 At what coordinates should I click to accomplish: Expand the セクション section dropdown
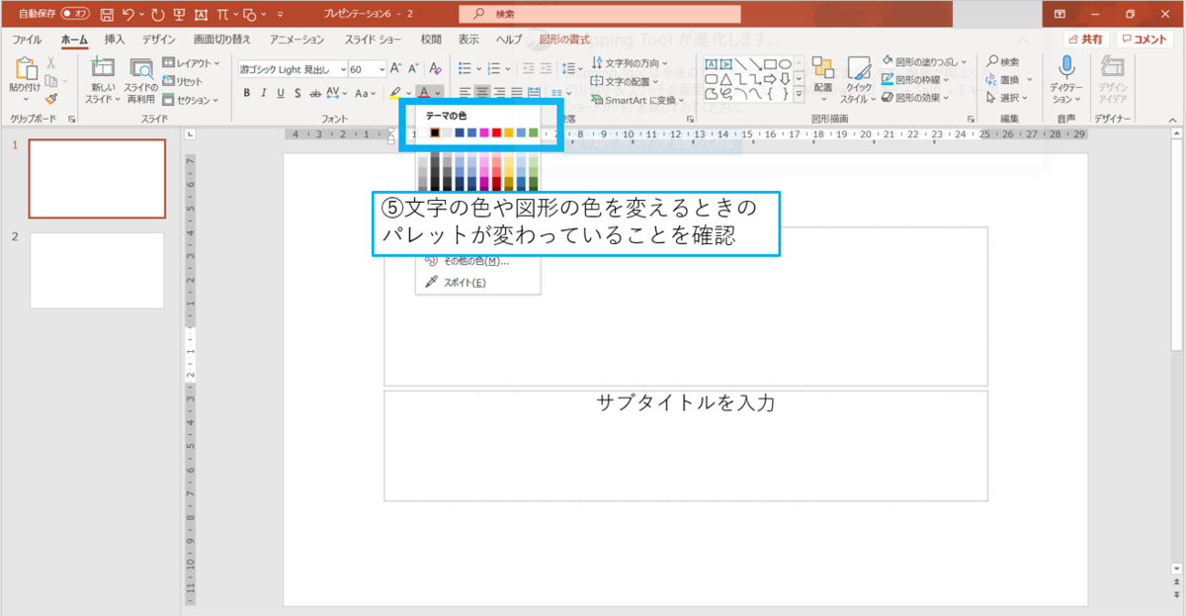(x=192, y=100)
